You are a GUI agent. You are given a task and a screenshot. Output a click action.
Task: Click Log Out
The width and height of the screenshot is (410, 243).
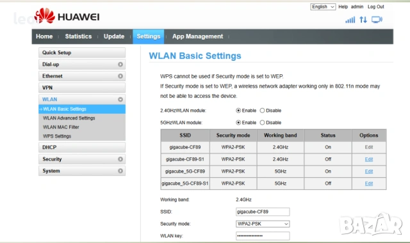pyautogui.click(x=376, y=7)
